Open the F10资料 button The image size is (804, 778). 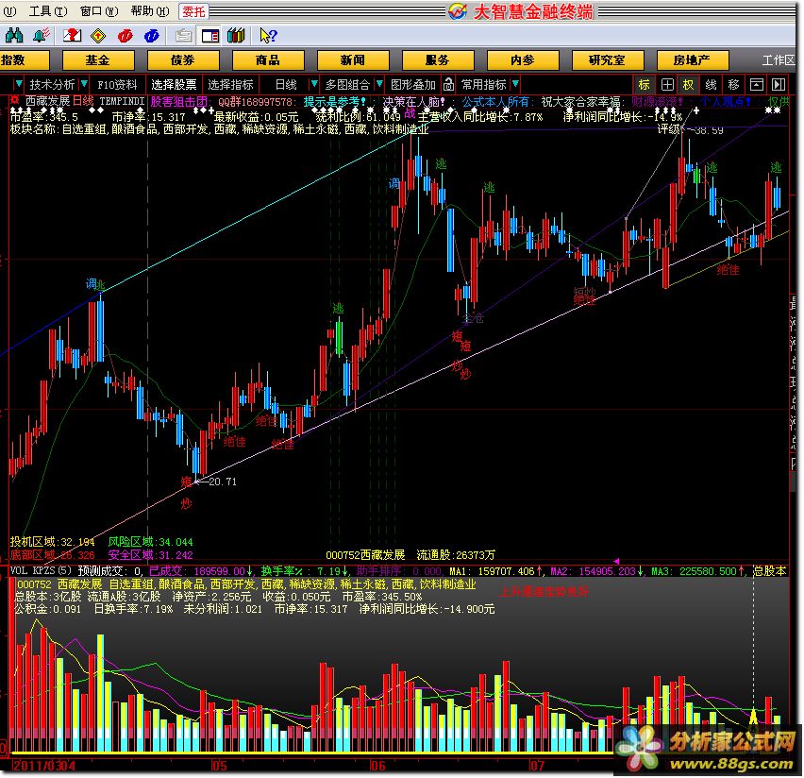pyautogui.click(x=117, y=84)
